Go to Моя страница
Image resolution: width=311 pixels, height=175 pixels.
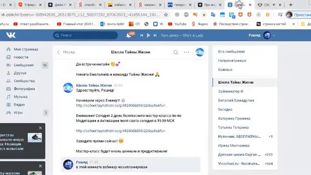(x=26, y=49)
